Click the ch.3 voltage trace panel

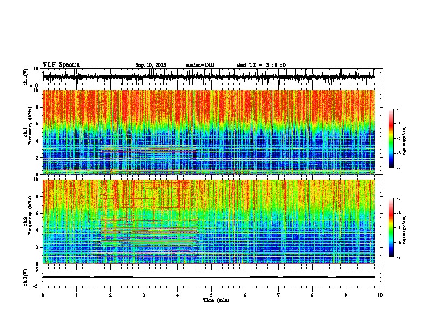tap(211, 277)
